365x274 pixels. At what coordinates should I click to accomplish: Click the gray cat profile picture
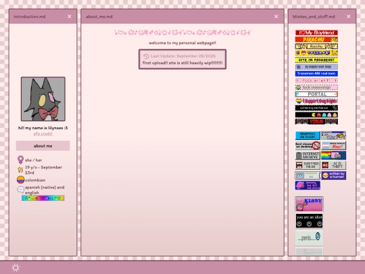click(x=43, y=99)
